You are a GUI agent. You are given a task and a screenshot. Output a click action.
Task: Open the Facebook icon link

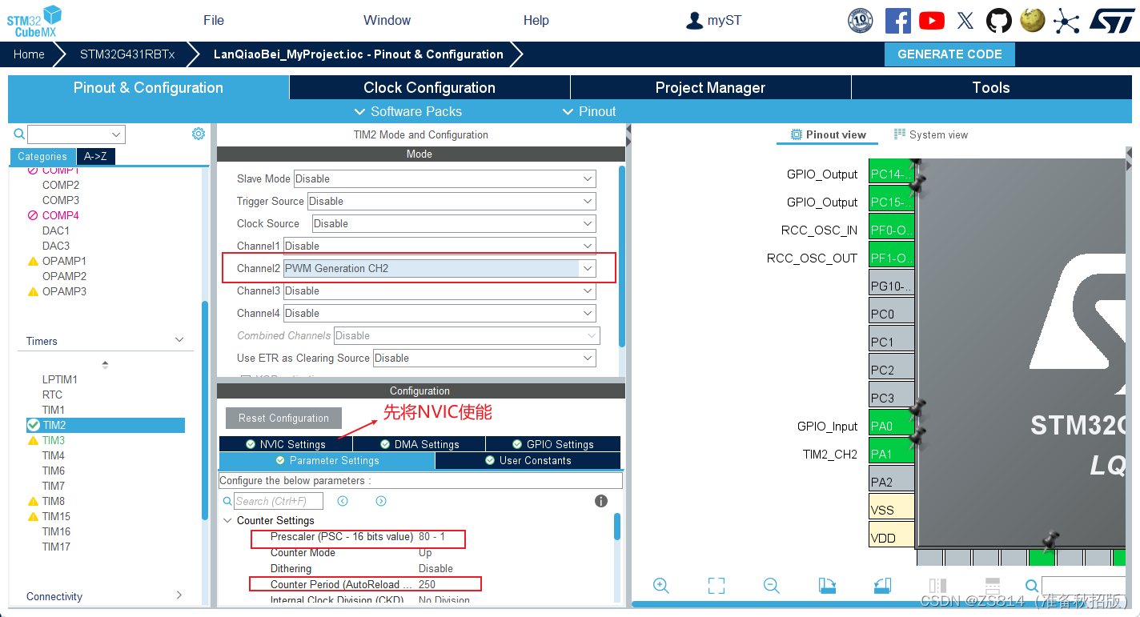pyautogui.click(x=898, y=21)
